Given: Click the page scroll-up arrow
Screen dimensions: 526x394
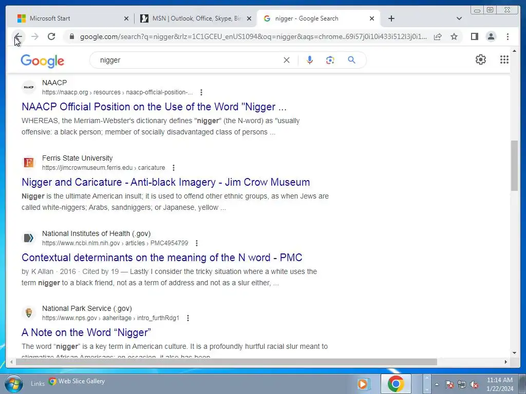Looking at the screenshot, I should [514, 51].
